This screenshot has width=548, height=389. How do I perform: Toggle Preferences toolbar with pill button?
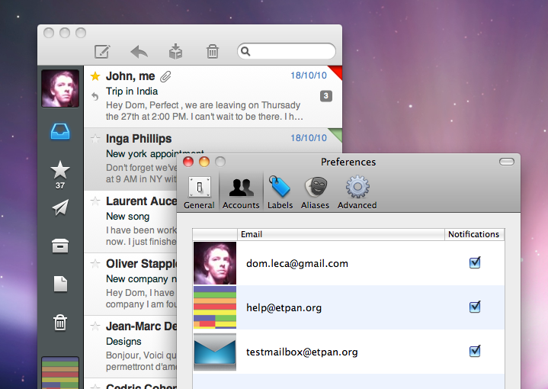coord(507,162)
